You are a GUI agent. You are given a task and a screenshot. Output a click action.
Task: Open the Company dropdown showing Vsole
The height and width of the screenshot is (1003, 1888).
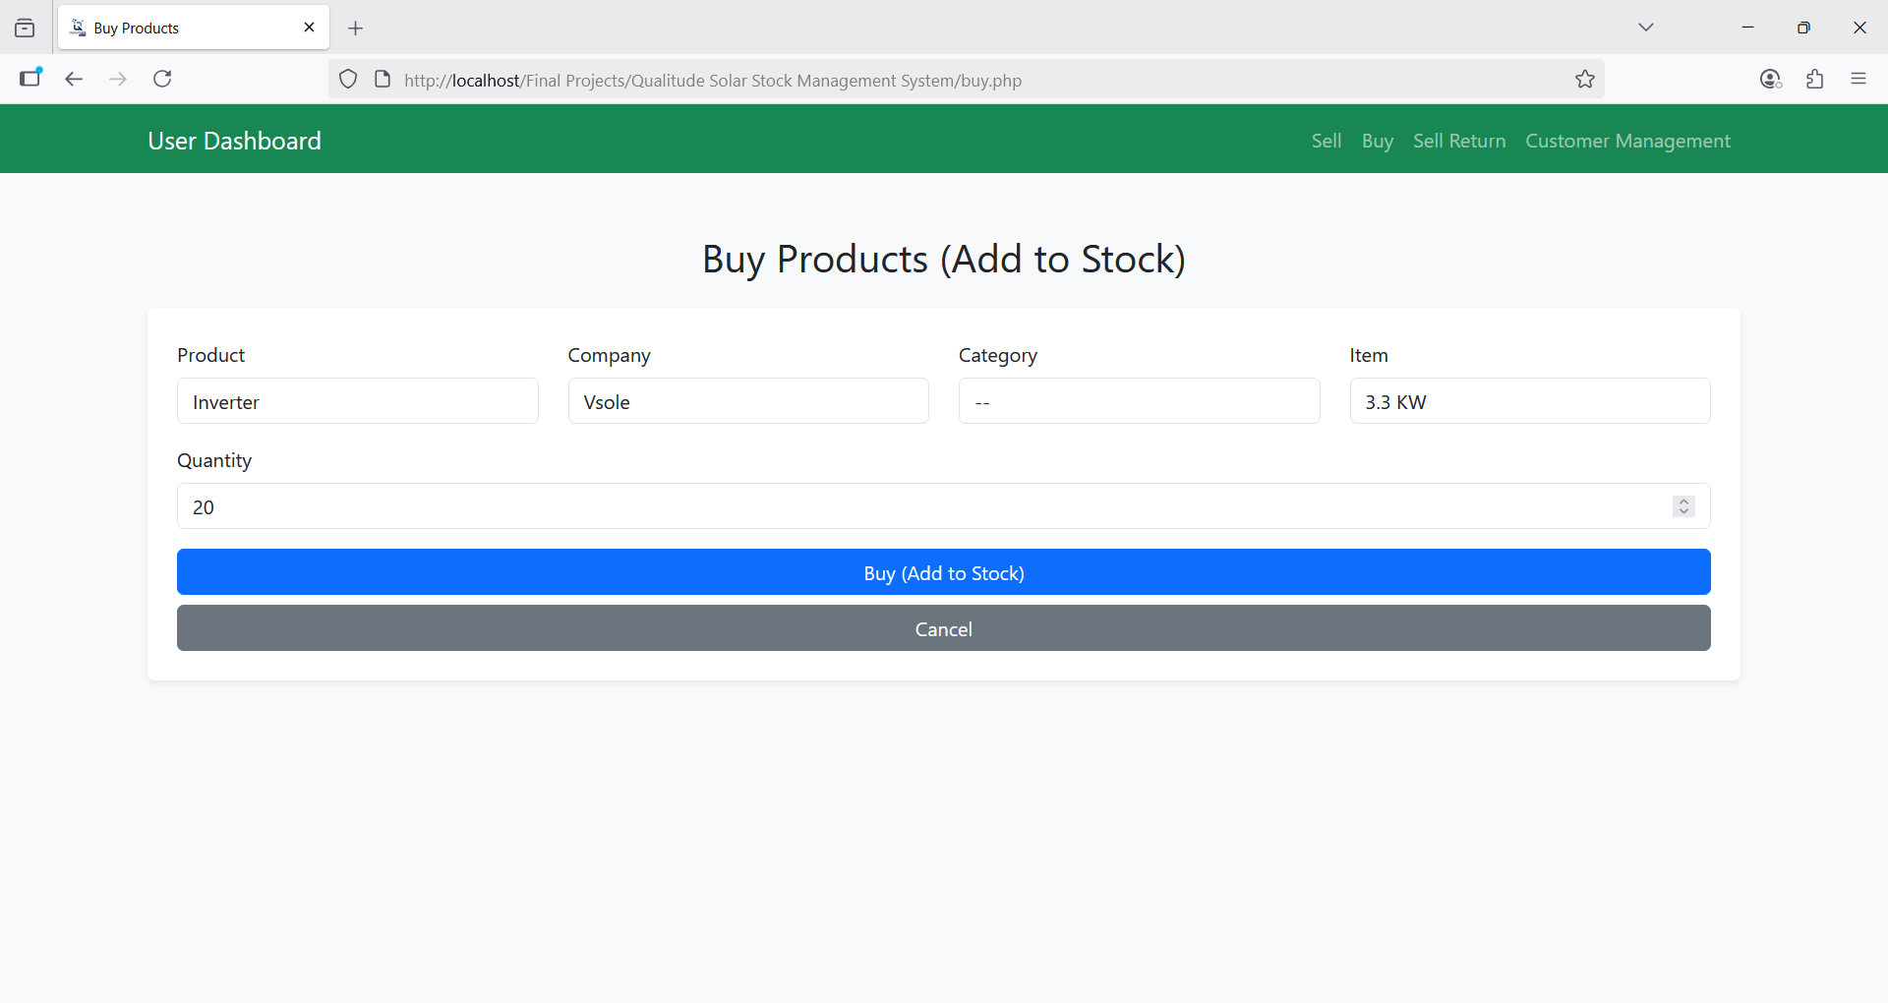(x=747, y=401)
